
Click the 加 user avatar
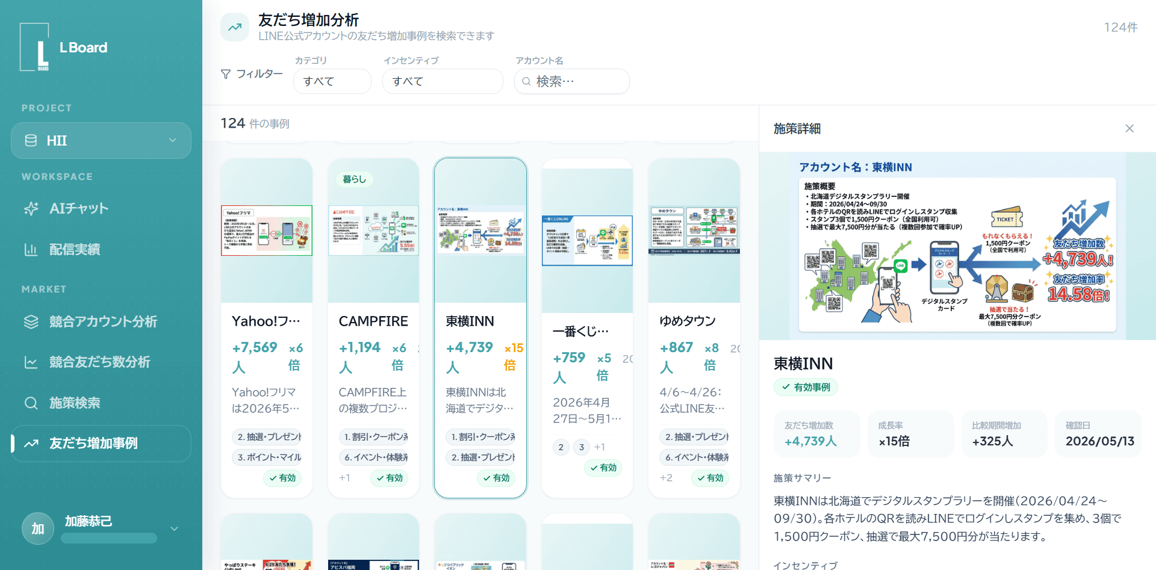click(38, 528)
